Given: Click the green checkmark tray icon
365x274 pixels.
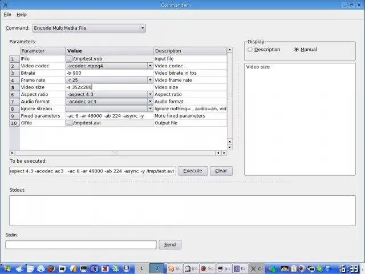Looking at the screenshot, I should (320, 269).
